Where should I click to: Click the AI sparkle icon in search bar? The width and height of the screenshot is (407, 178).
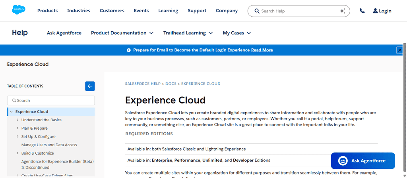pyautogui.click(x=343, y=11)
